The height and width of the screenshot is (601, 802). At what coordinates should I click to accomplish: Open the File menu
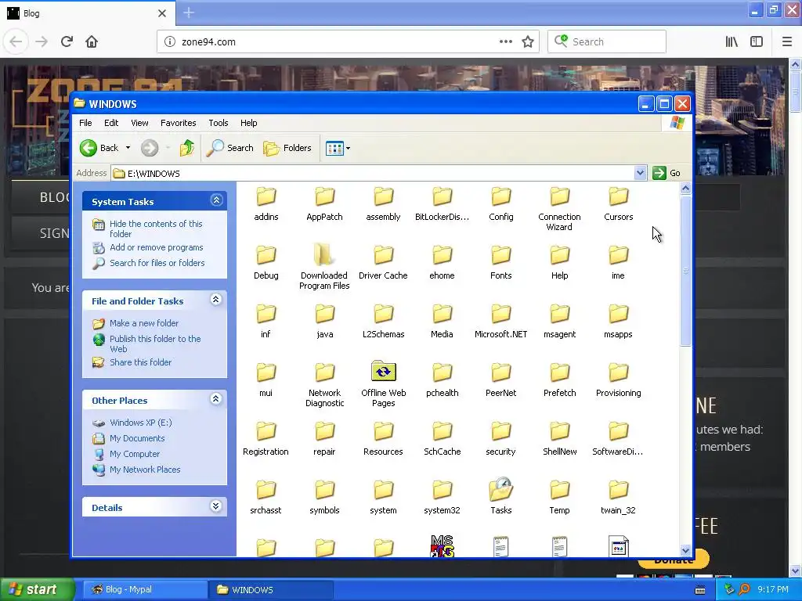click(85, 123)
